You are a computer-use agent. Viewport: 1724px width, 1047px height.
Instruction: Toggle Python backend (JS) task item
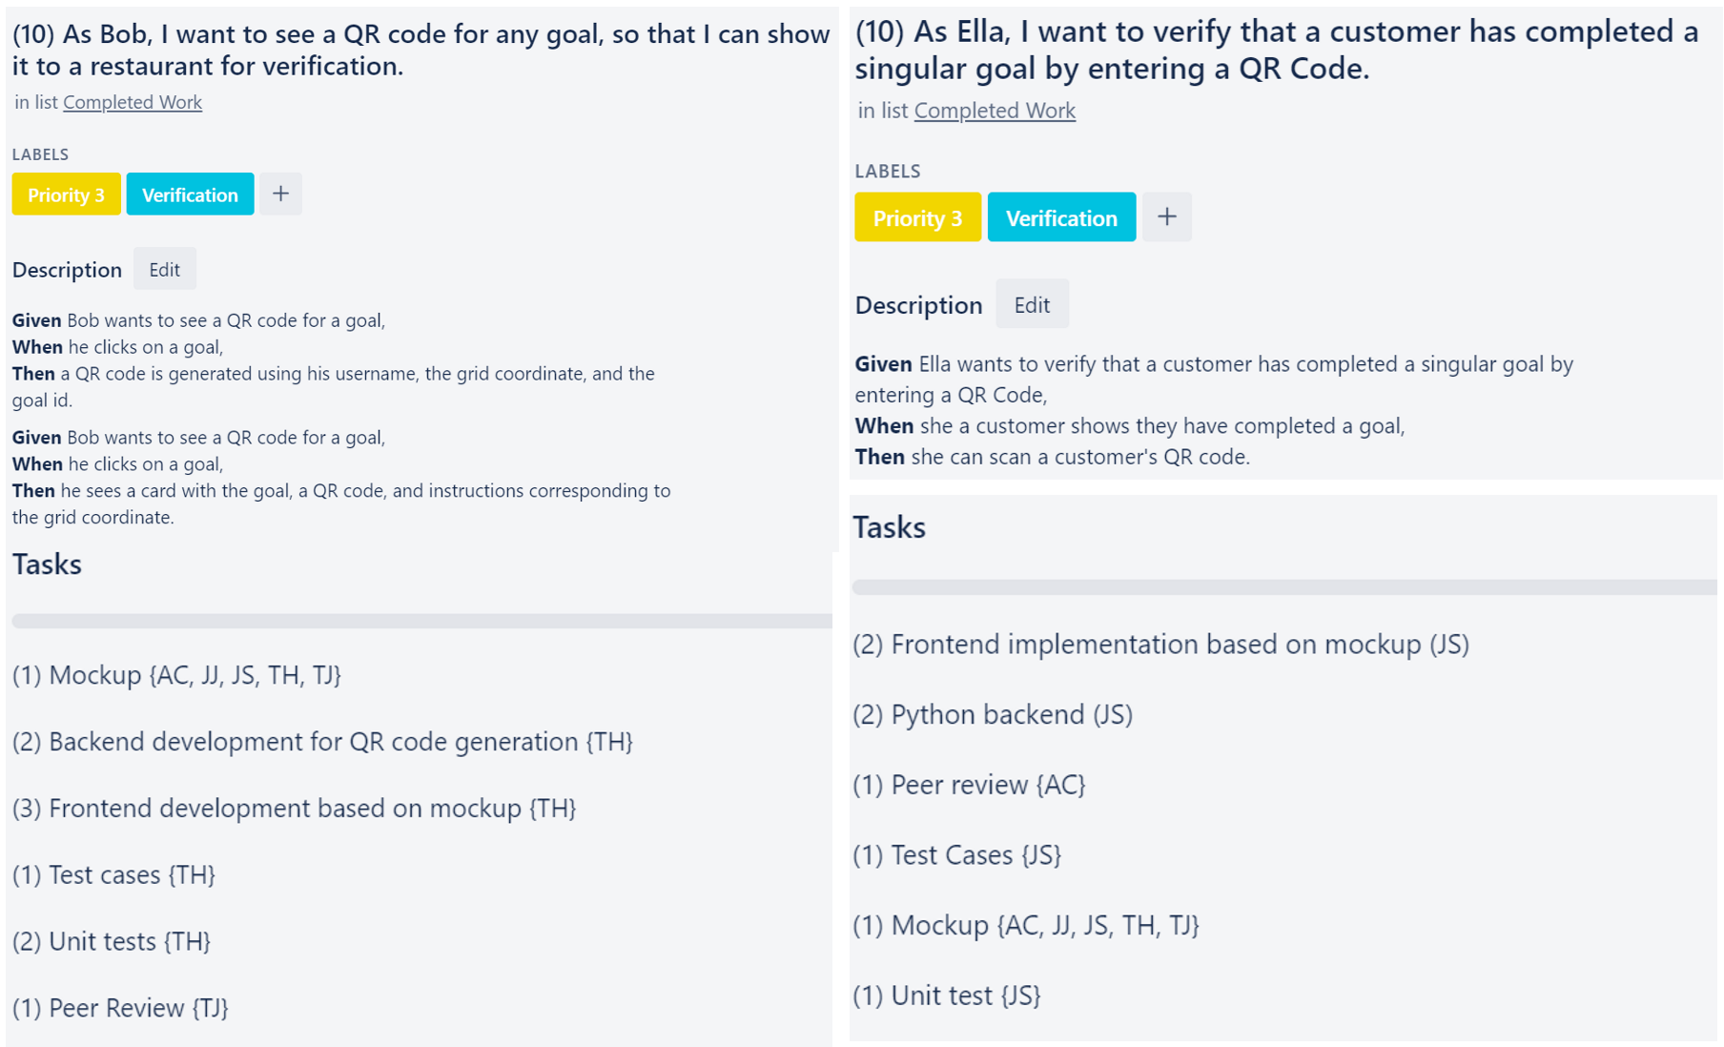993,714
